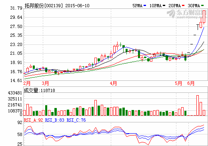The width and height of the screenshot is (208, 146).
Task: Click the 6月 month label on the axis
Action: click(x=191, y=84)
